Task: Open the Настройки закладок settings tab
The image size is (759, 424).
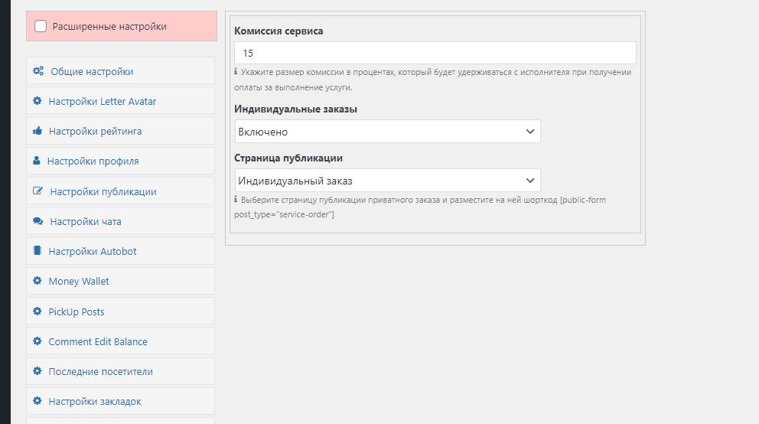Action: pos(95,401)
